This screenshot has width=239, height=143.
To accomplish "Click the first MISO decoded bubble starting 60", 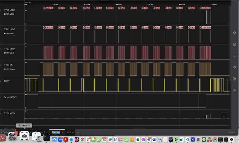I will [x=48, y=27].
